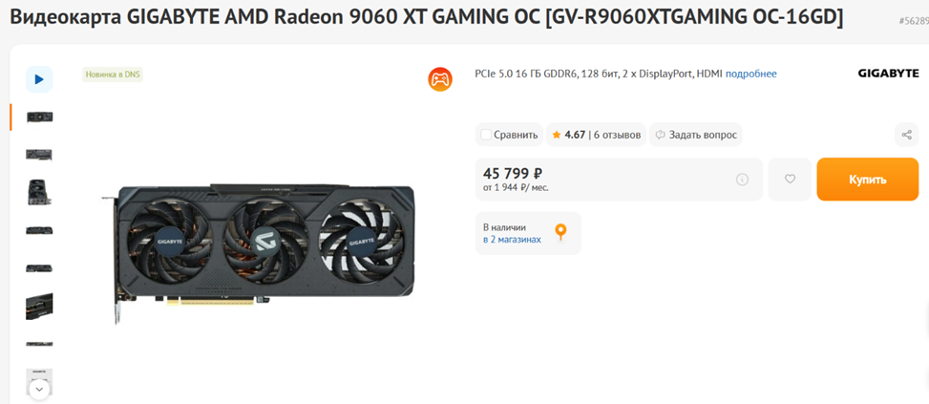
Task: Click the GIGABYTE brand logo
Action: coord(888,74)
